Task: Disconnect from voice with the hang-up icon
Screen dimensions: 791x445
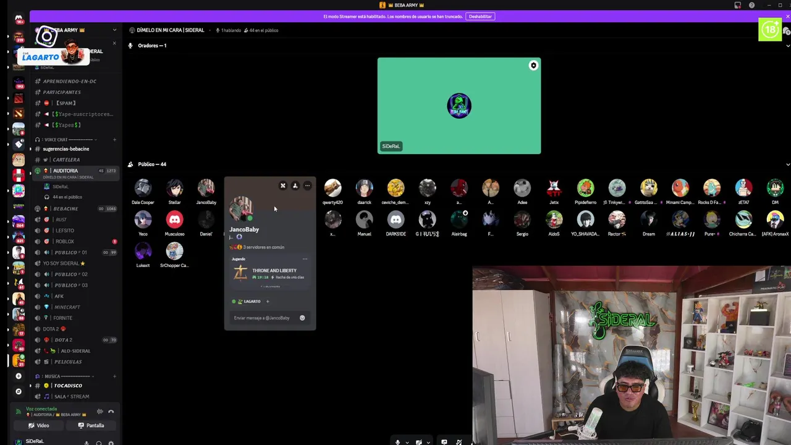Action: pos(111,412)
